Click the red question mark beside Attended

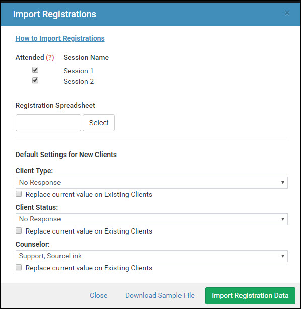click(50, 57)
